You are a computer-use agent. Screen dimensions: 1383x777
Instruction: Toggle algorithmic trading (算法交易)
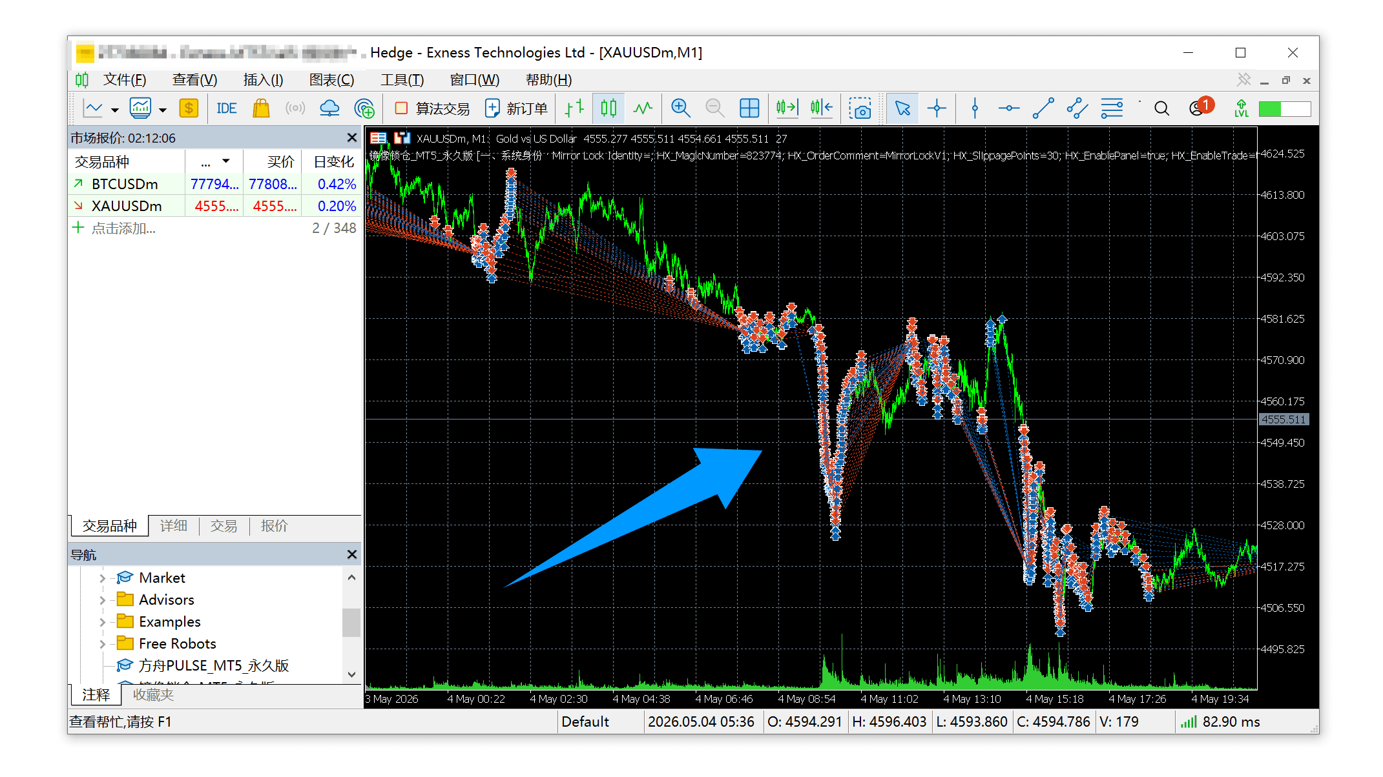[432, 108]
